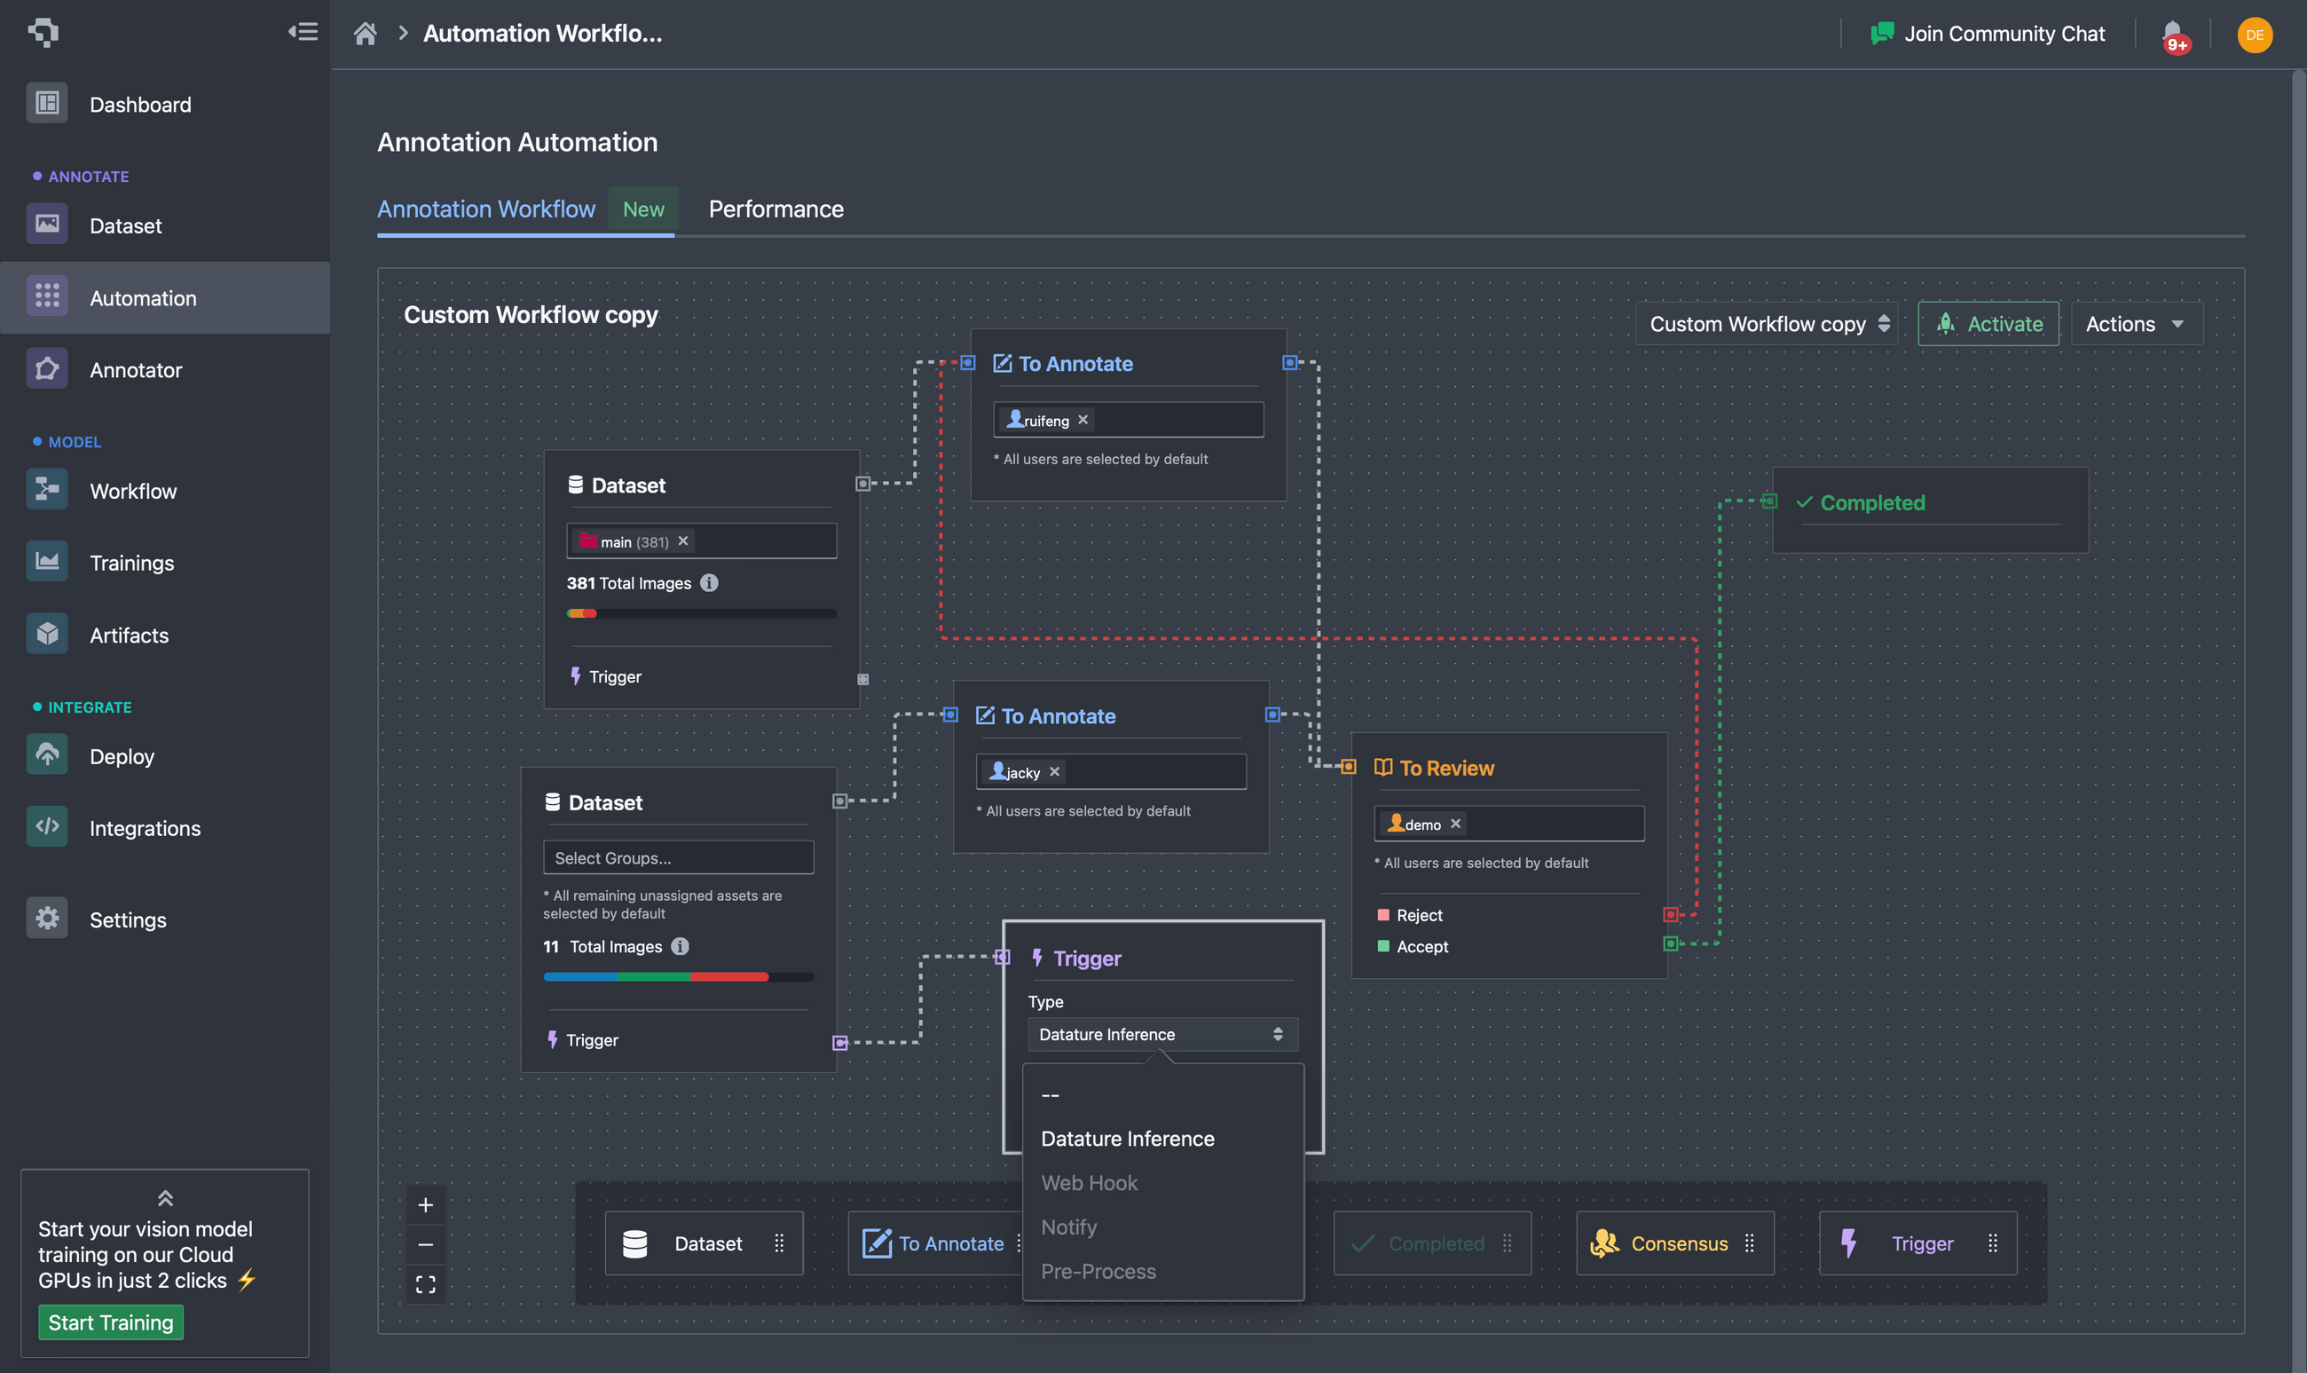Remove the main (381) group tag

click(x=682, y=541)
